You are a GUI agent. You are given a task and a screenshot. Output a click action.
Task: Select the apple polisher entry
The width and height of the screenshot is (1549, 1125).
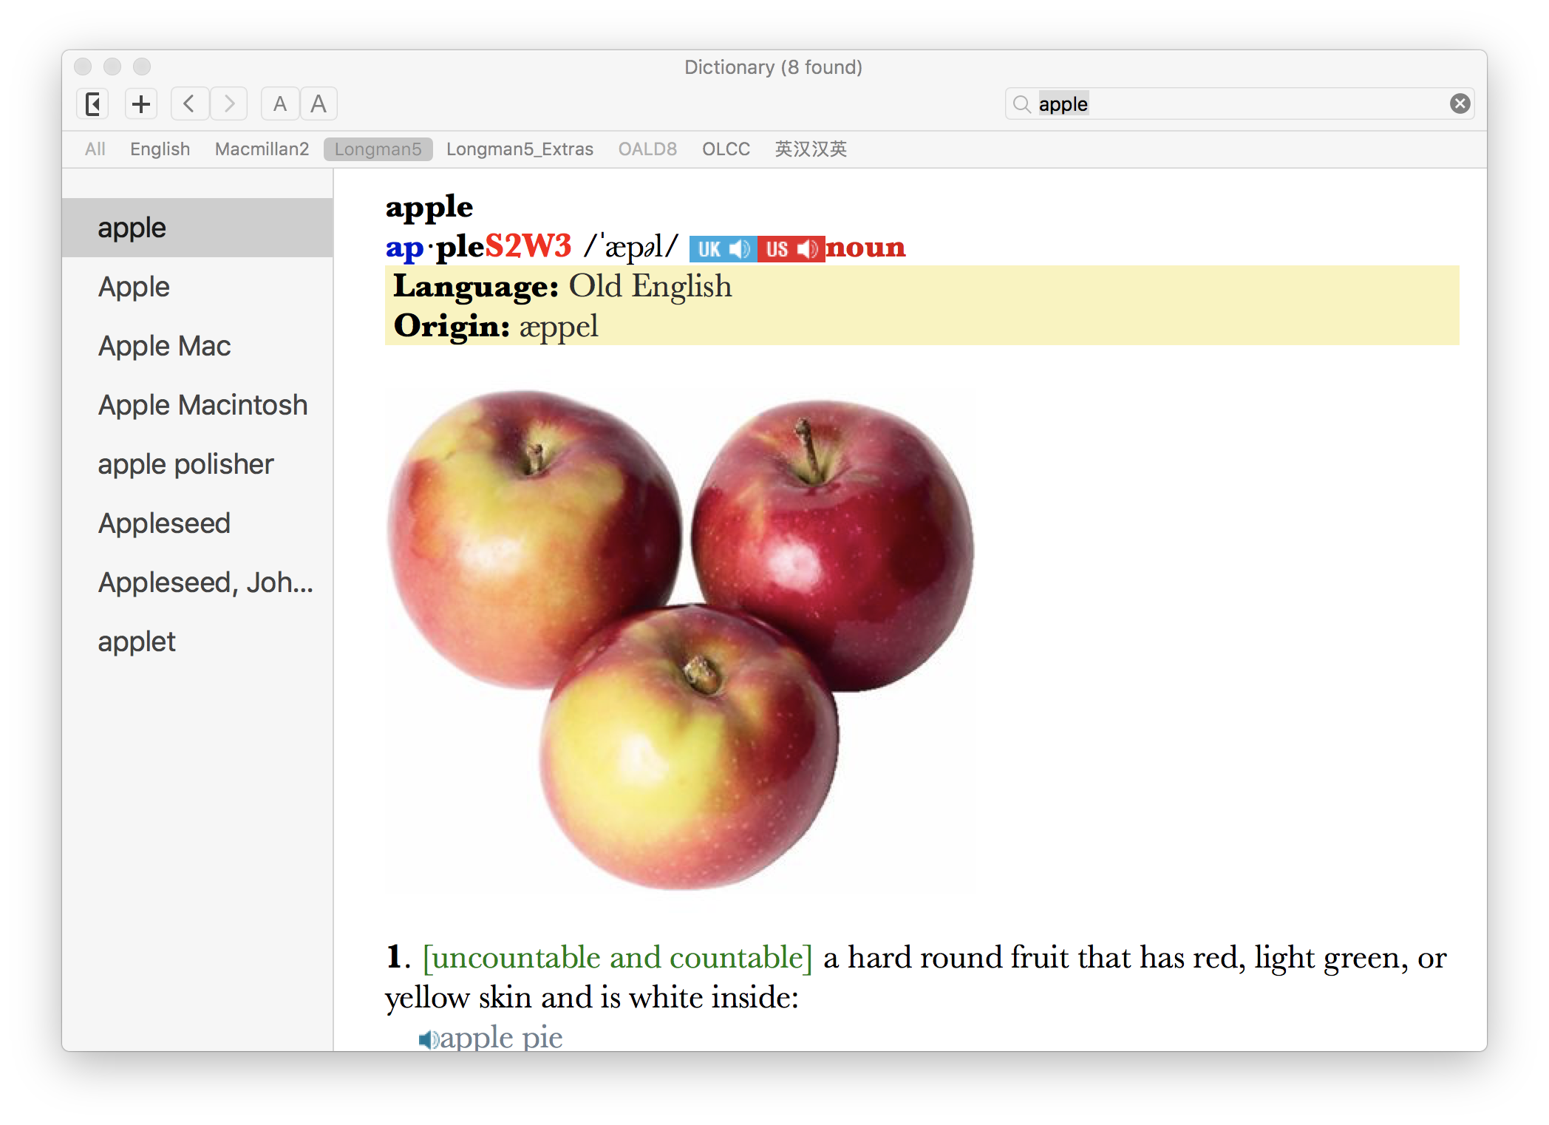pyautogui.click(x=185, y=464)
